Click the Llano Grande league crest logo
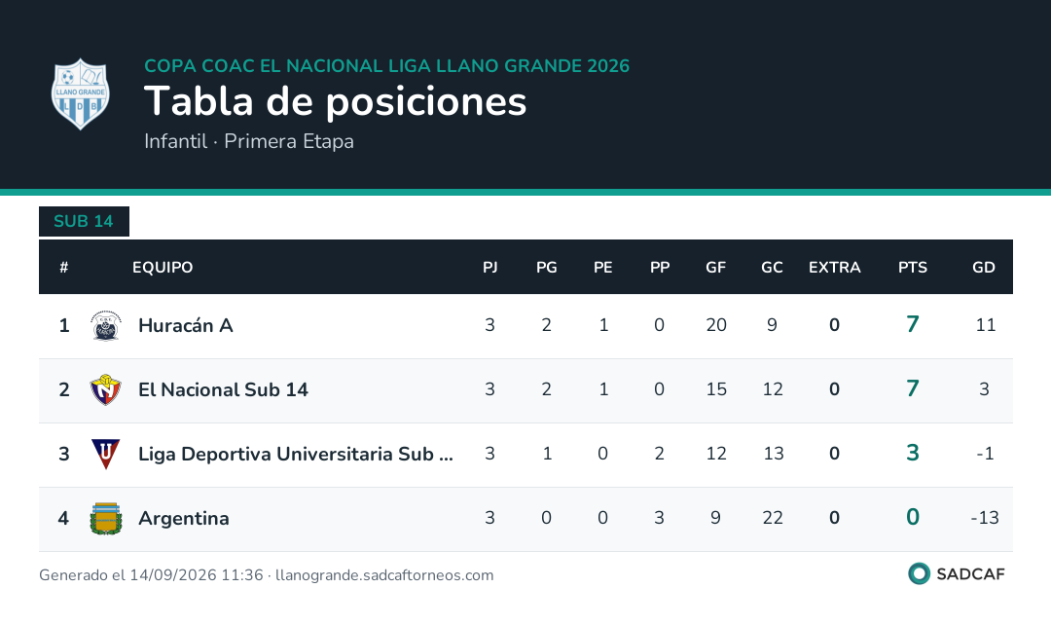 [81, 93]
